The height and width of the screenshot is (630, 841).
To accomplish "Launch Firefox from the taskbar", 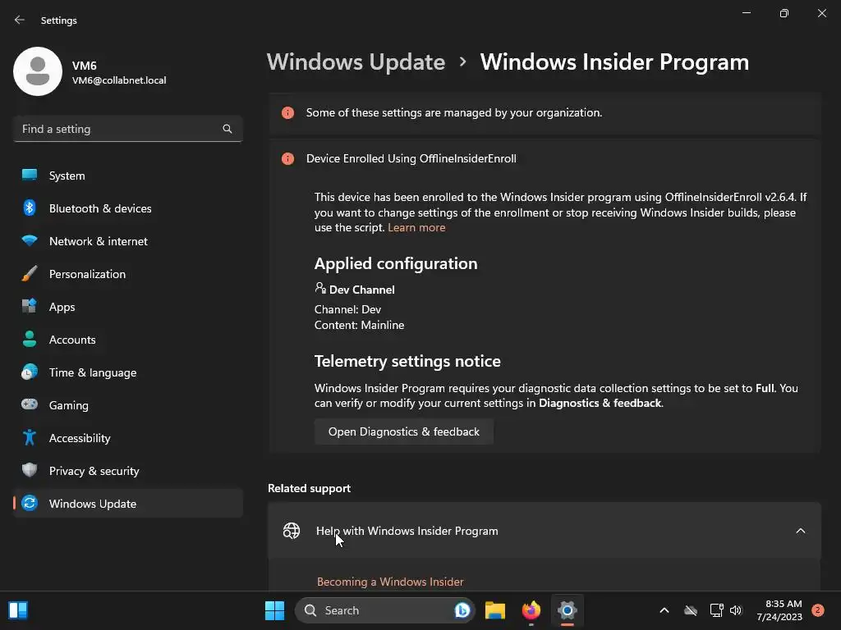I will click(531, 610).
